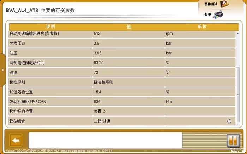Screen dimensions: 247x154
Task: Click the 值 column header
Action: (129, 27)
